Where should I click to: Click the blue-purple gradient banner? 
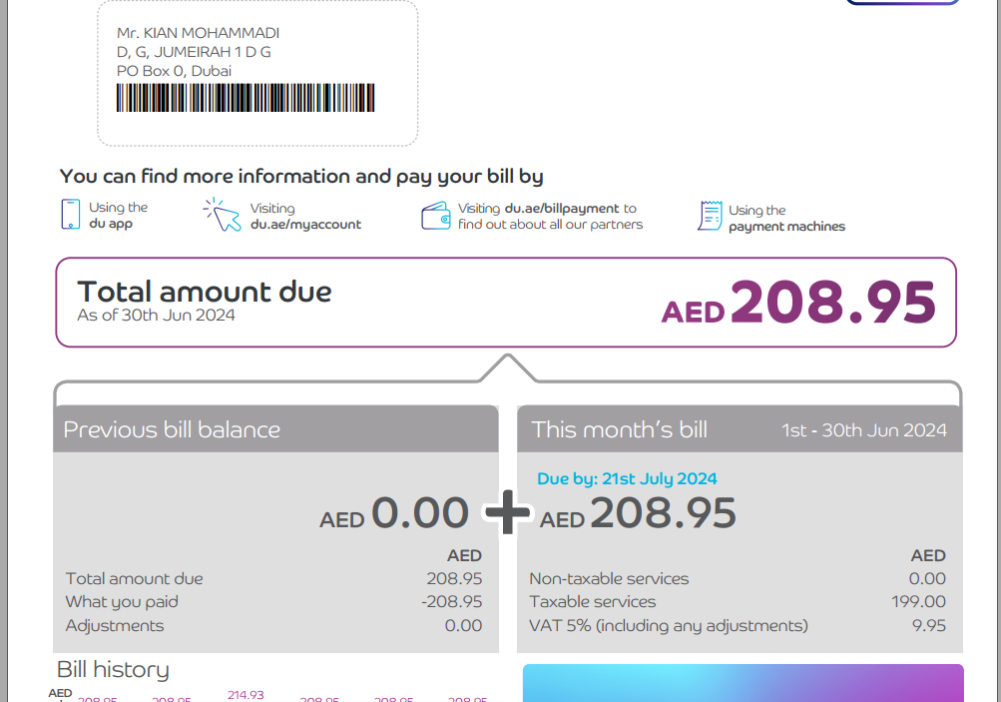point(744,683)
